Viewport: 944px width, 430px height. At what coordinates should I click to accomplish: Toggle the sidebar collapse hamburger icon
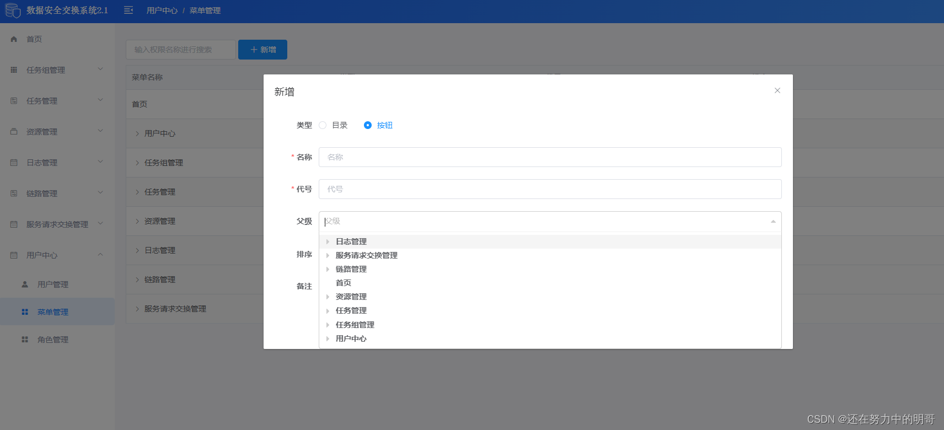pyautogui.click(x=128, y=10)
